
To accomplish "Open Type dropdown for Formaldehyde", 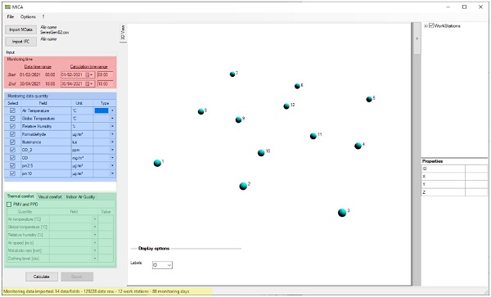I will tap(112, 134).
